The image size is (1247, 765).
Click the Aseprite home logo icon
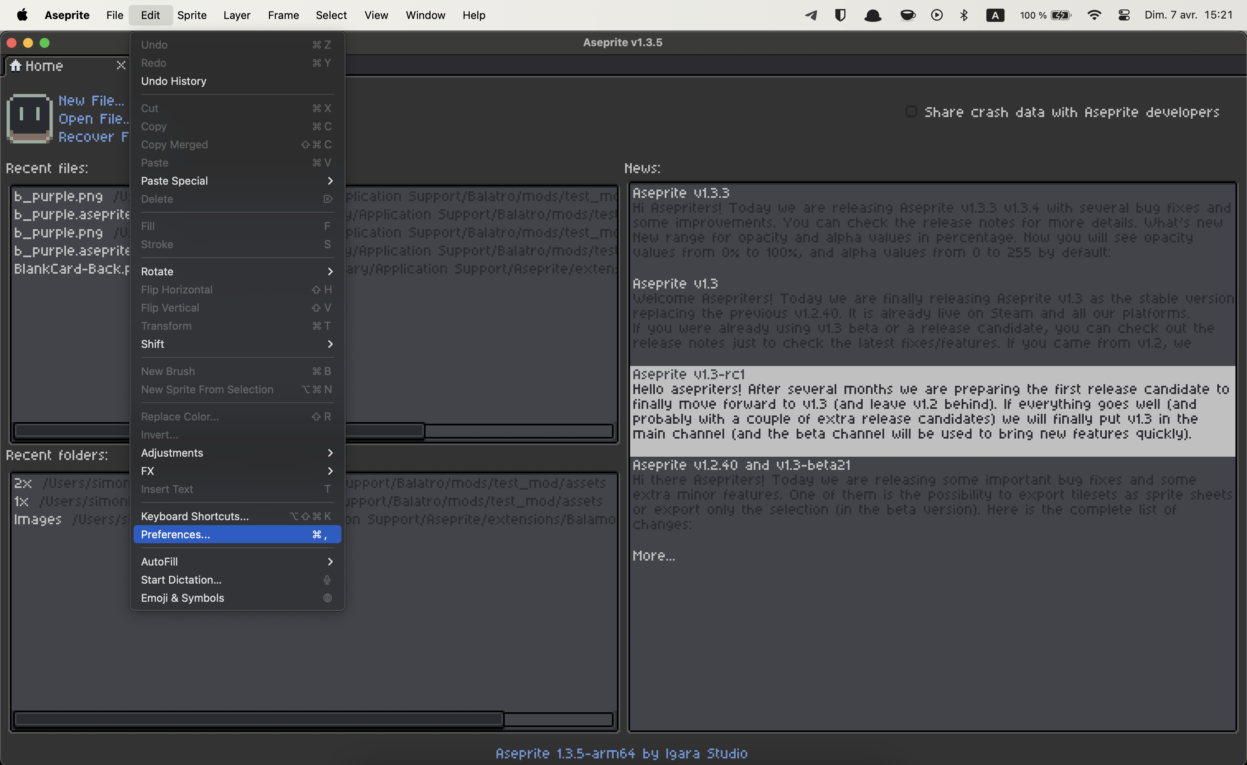29,118
